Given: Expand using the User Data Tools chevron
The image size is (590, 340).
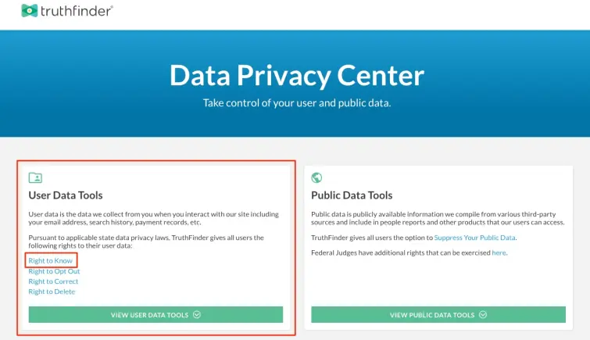Looking at the screenshot, I should coord(197,315).
